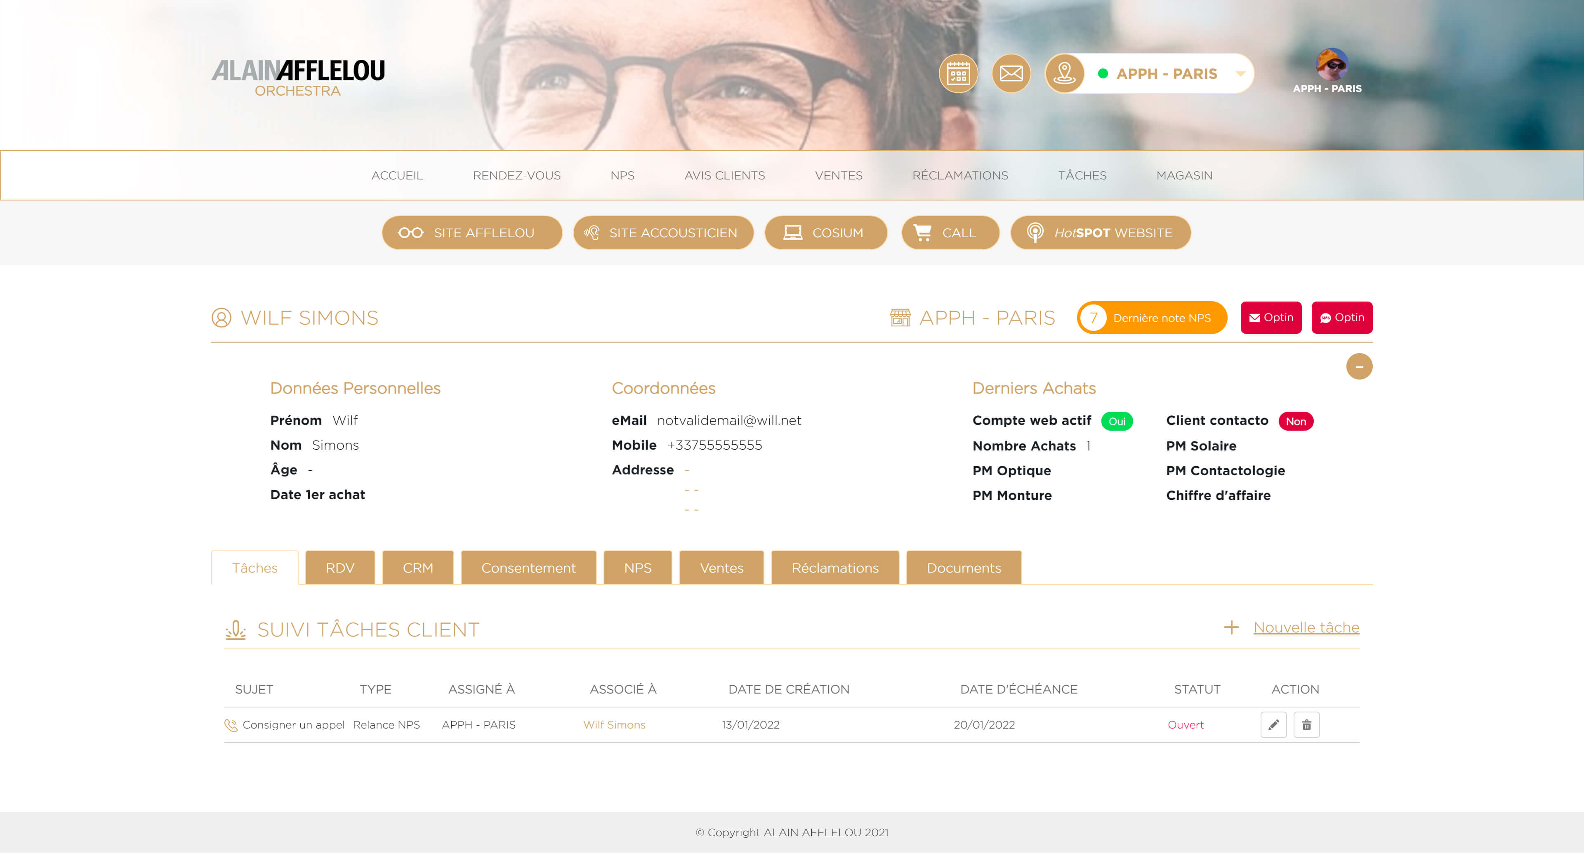Collapse the customer details panel
The width and height of the screenshot is (1584, 863).
coord(1359,367)
